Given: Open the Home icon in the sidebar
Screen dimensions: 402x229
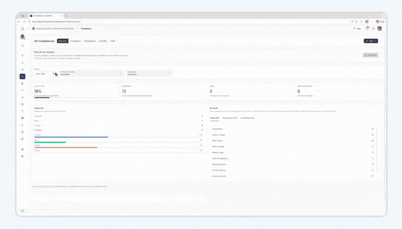Looking at the screenshot, I should 23,45.
